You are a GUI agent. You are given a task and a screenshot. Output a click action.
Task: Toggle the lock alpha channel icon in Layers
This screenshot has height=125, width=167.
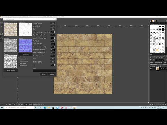(x=160, y=66)
